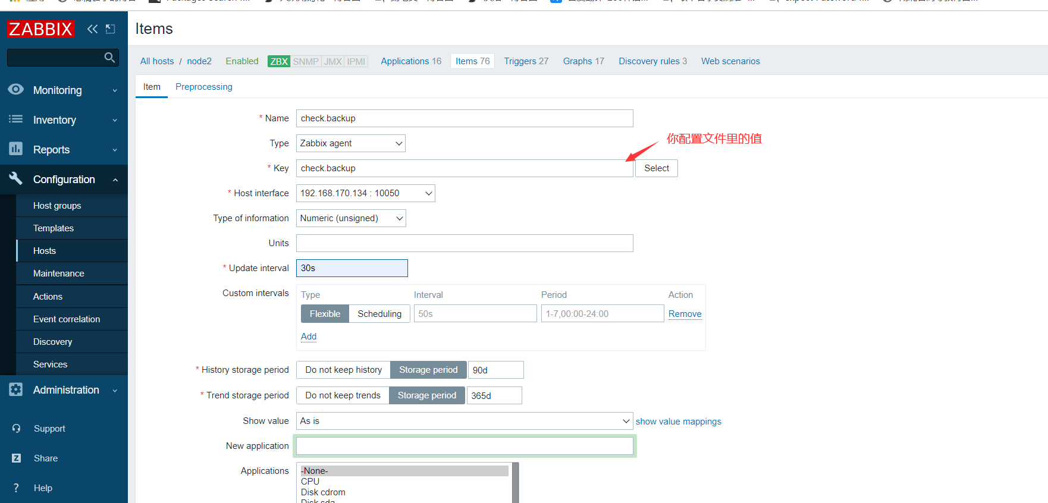Screen dimensions: 1048x503
Task: Click the search magnifier icon
Action: click(109, 58)
